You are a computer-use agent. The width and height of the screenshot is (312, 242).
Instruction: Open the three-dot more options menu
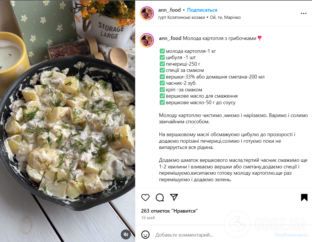(x=303, y=13)
